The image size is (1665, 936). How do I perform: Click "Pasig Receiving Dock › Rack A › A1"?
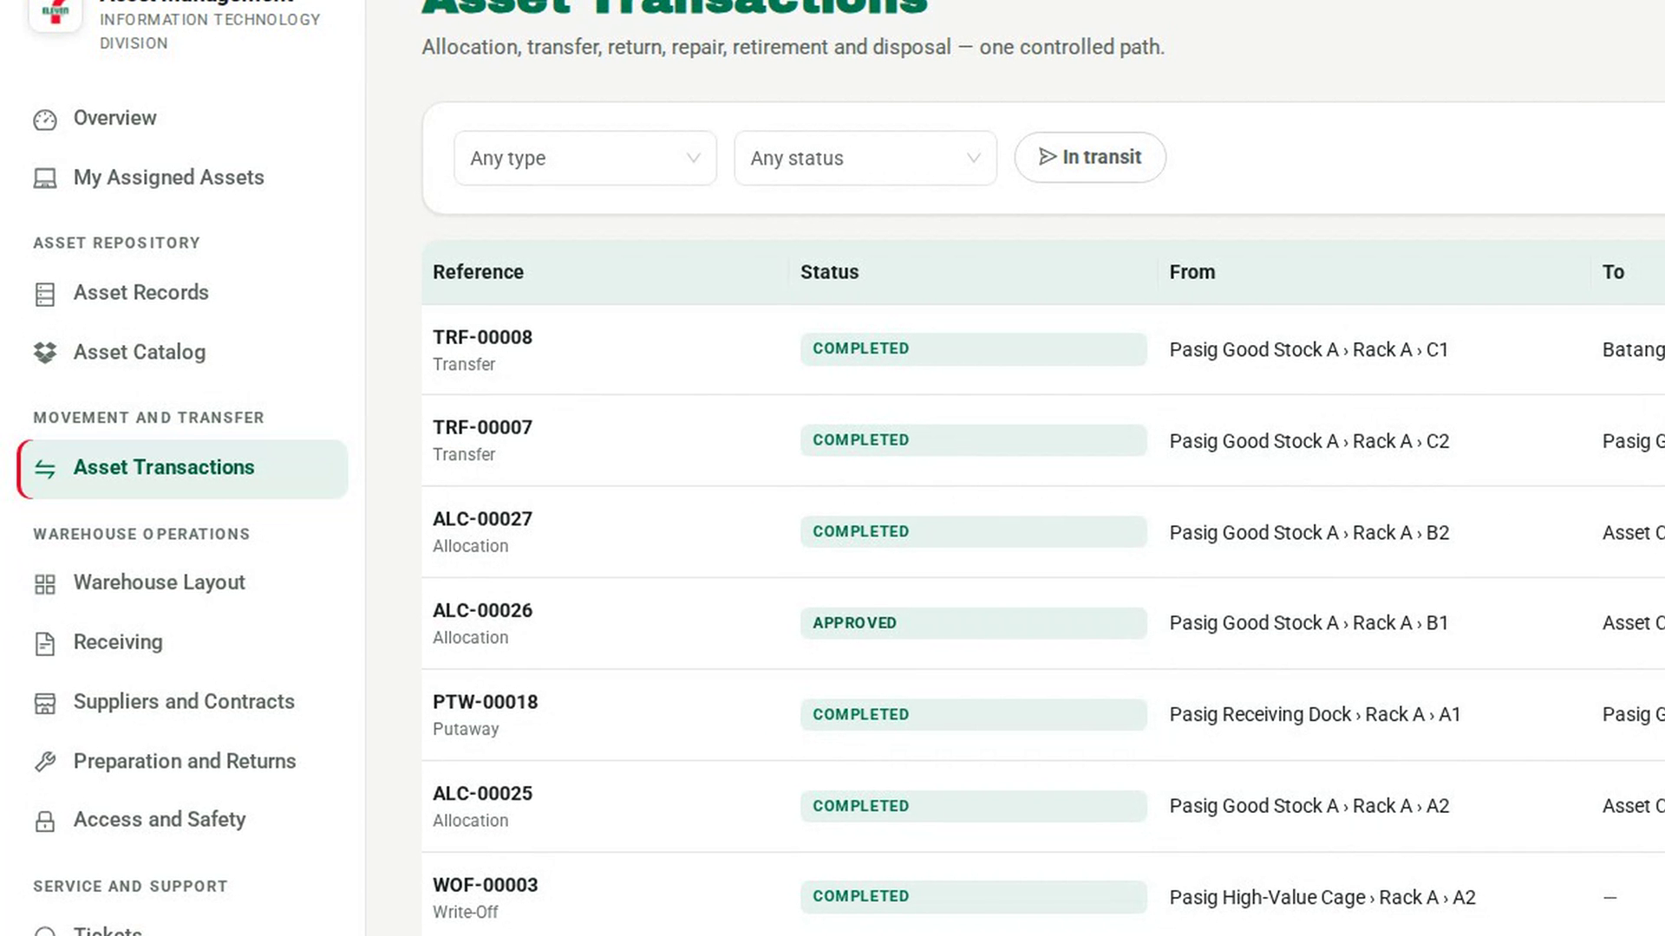pos(1315,715)
